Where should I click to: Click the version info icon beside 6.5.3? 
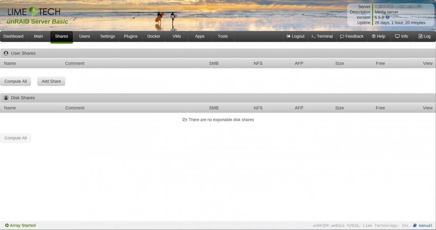(388, 17)
